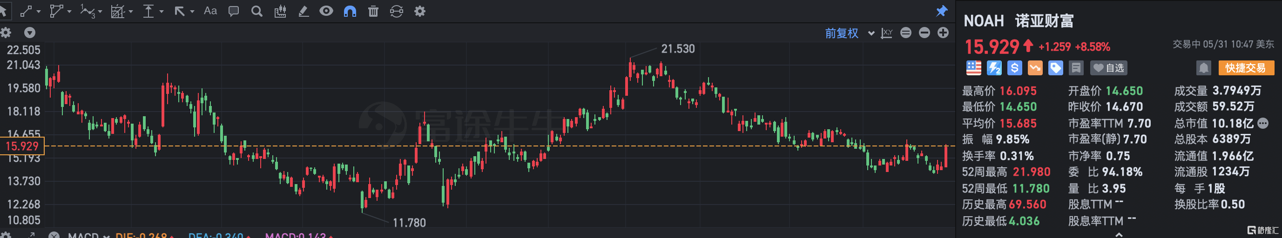This screenshot has width=1282, height=238.
Task: Zoom out chart with minus icon
Action: coord(924,33)
